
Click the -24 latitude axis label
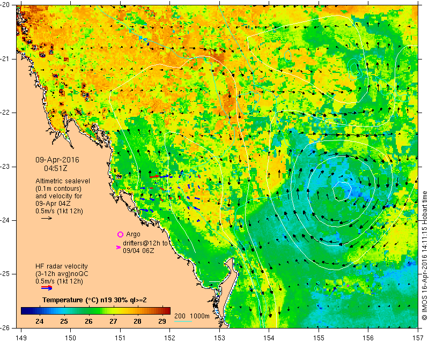[x=6, y=220]
